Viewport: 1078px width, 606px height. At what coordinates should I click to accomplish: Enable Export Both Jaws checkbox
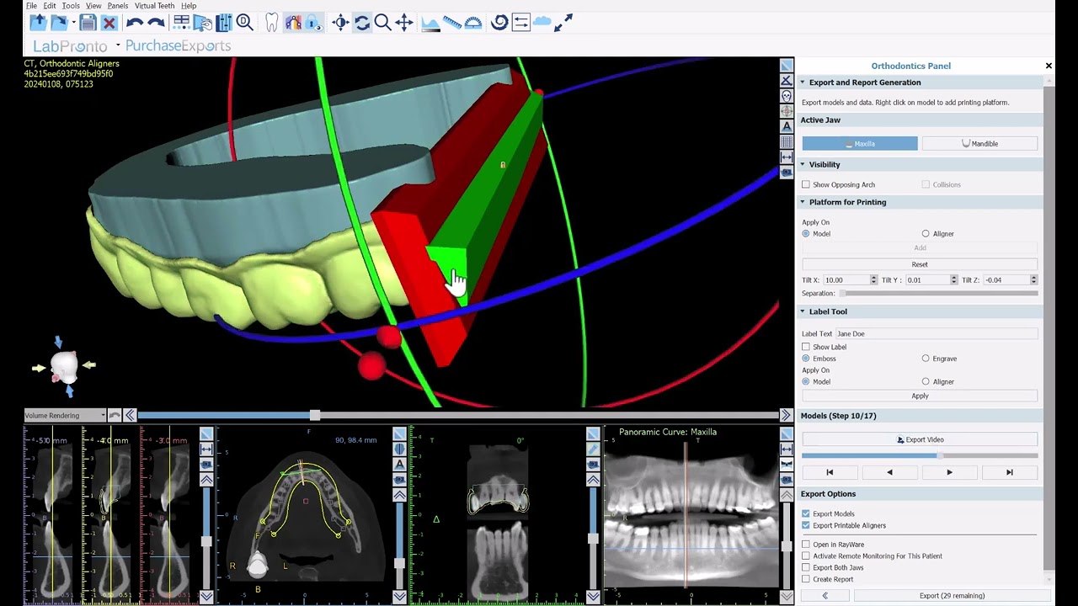pos(806,567)
